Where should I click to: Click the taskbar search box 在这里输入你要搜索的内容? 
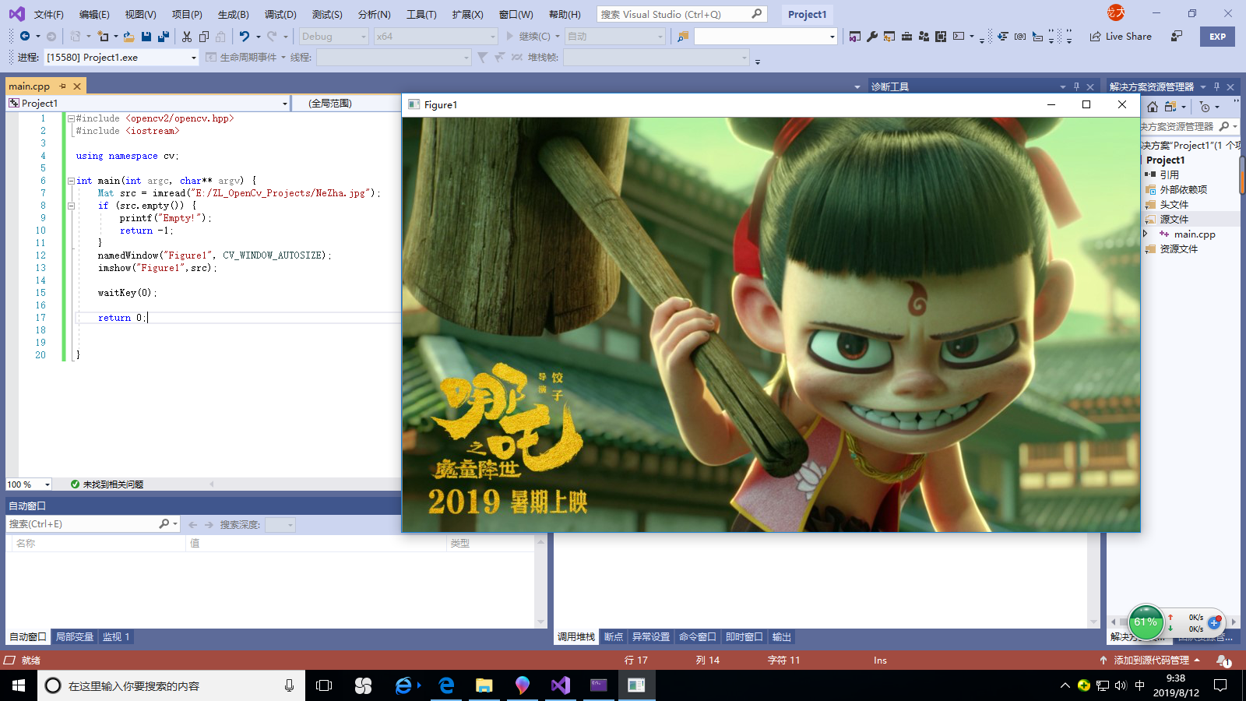[x=171, y=685]
